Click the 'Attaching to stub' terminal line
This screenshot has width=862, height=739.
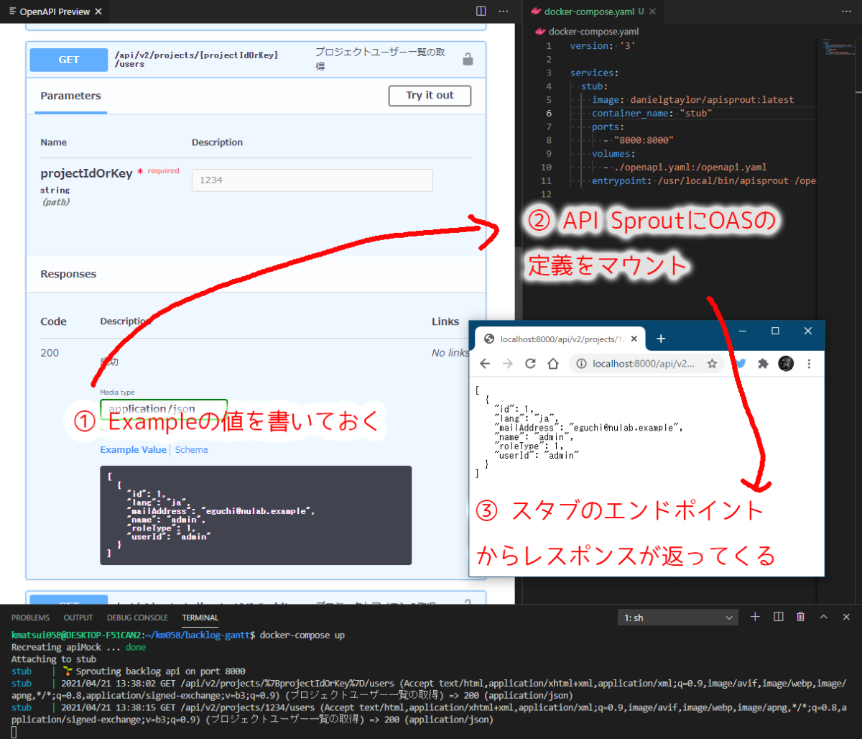pyautogui.click(x=54, y=659)
